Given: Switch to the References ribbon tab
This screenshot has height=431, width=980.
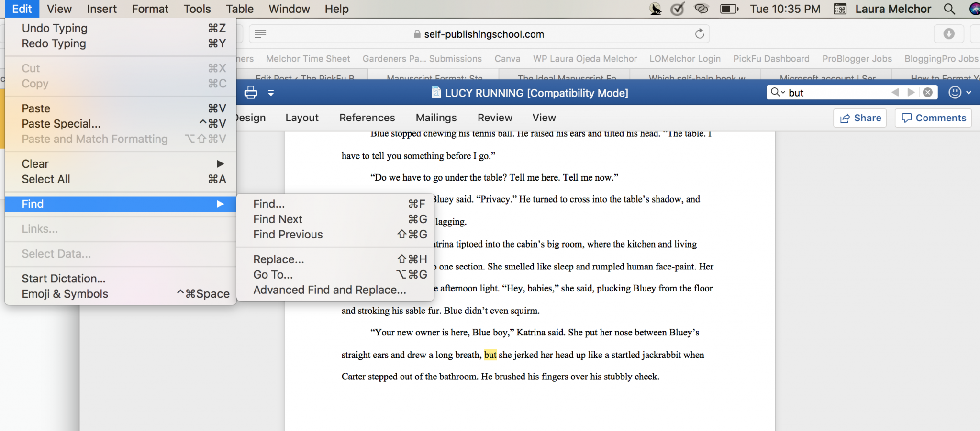Looking at the screenshot, I should pyautogui.click(x=367, y=118).
